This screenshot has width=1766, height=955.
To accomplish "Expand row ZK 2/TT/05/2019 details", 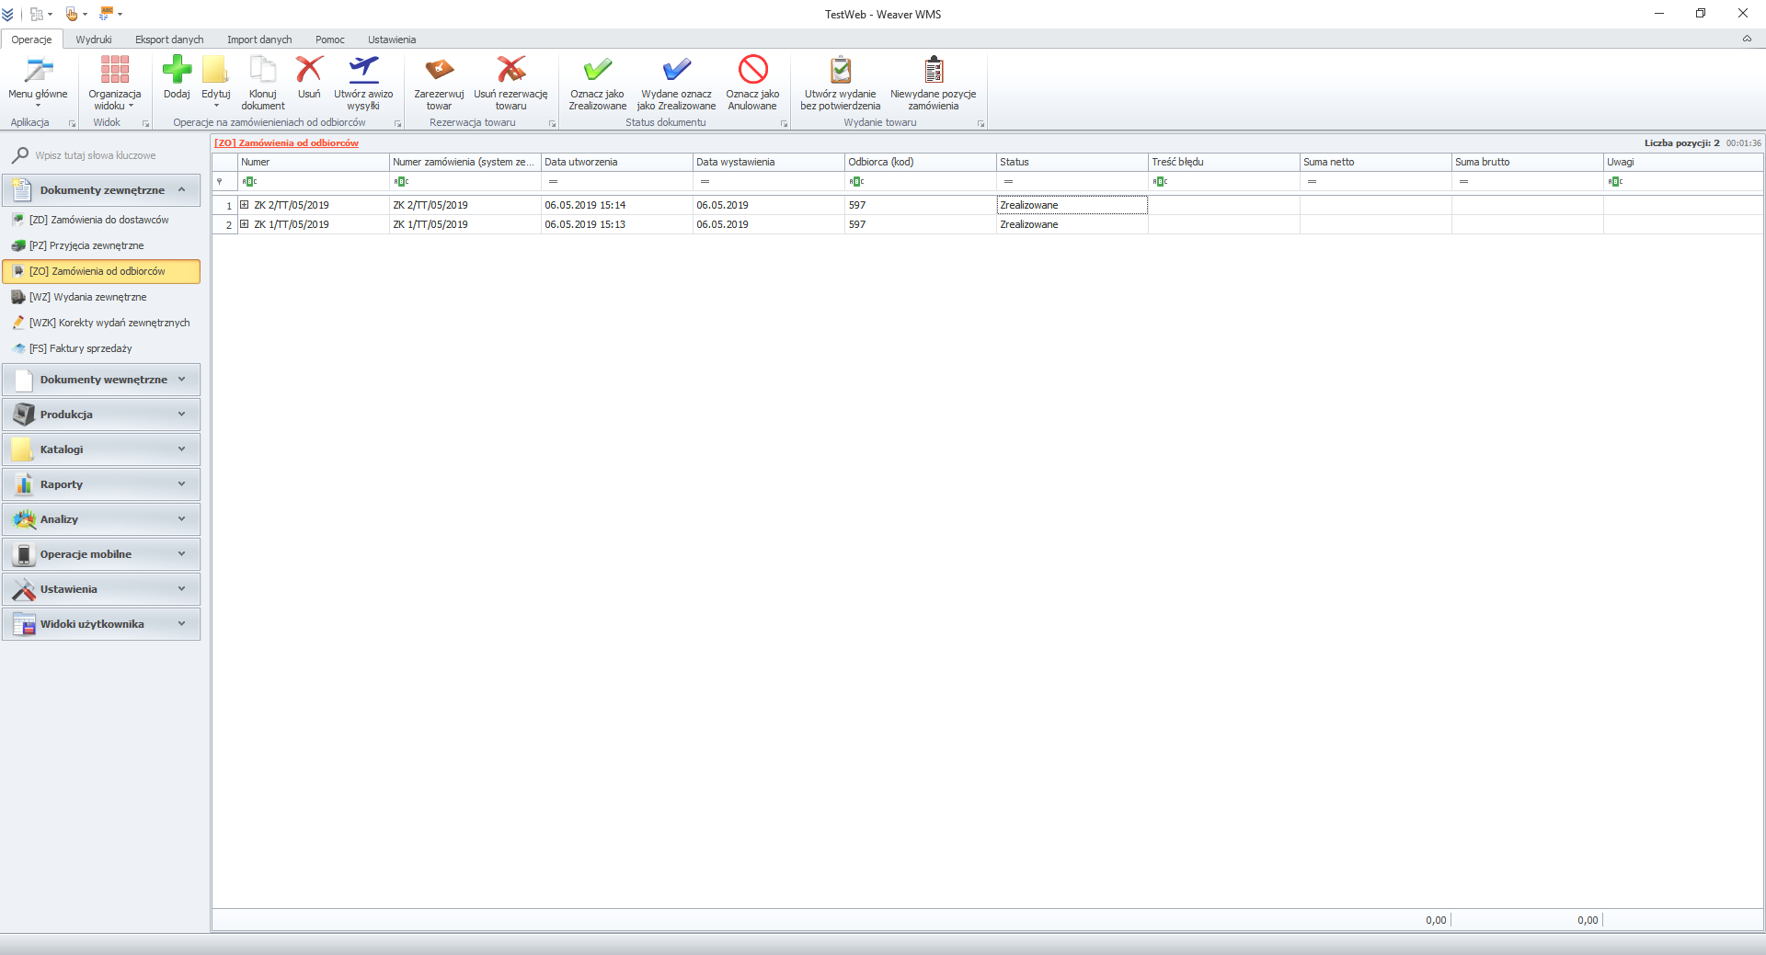I will click(245, 205).
